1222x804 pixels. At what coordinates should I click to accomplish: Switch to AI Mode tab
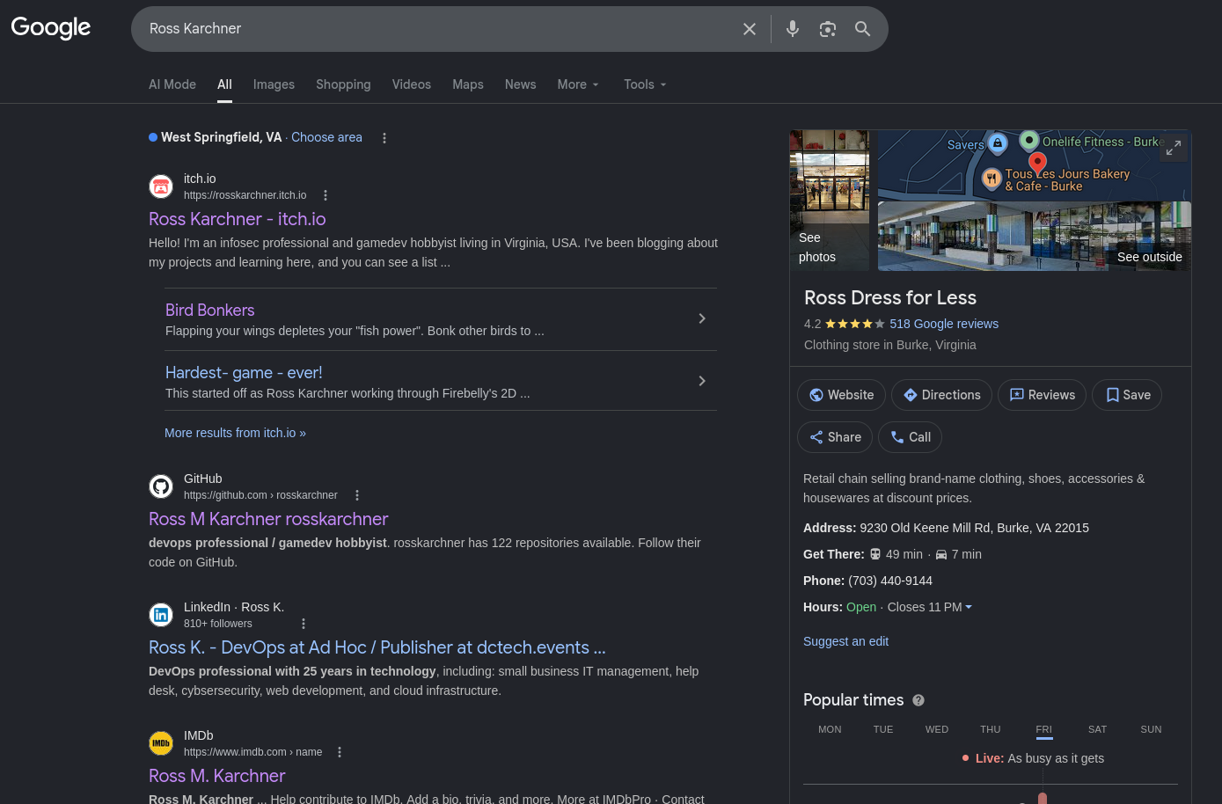(172, 84)
